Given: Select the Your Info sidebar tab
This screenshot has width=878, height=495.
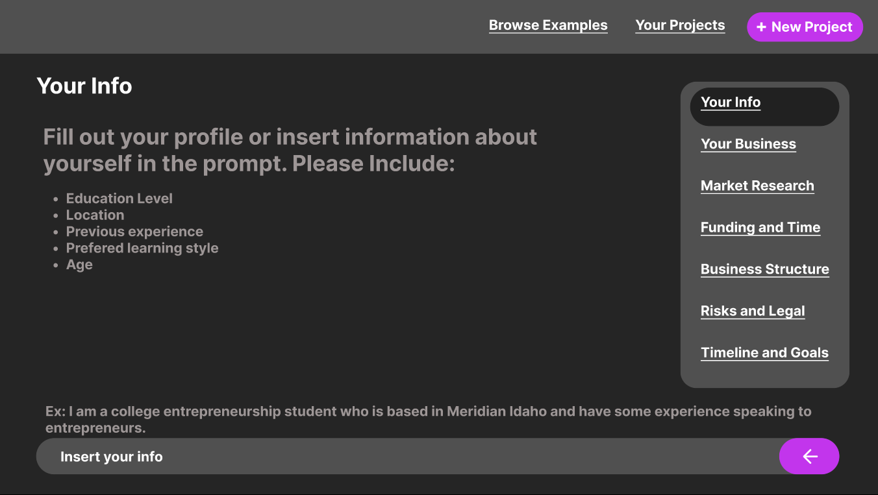Looking at the screenshot, I should click(731, 103).
